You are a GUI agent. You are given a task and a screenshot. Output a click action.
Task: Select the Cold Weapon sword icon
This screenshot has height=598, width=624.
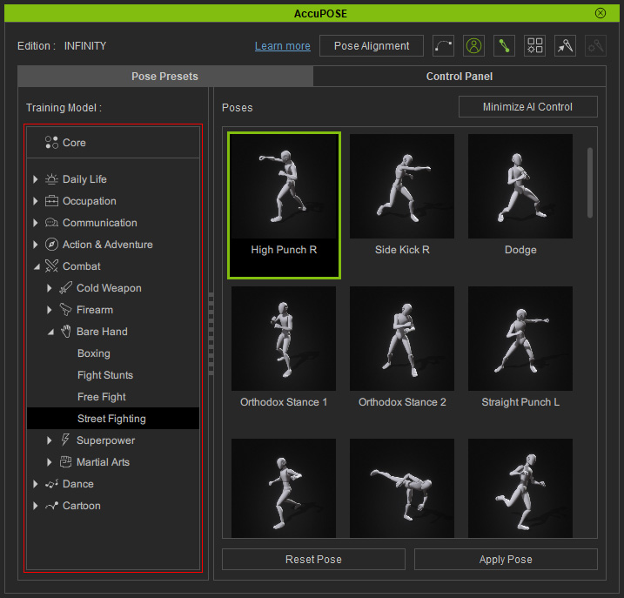[x=65, y=288]
